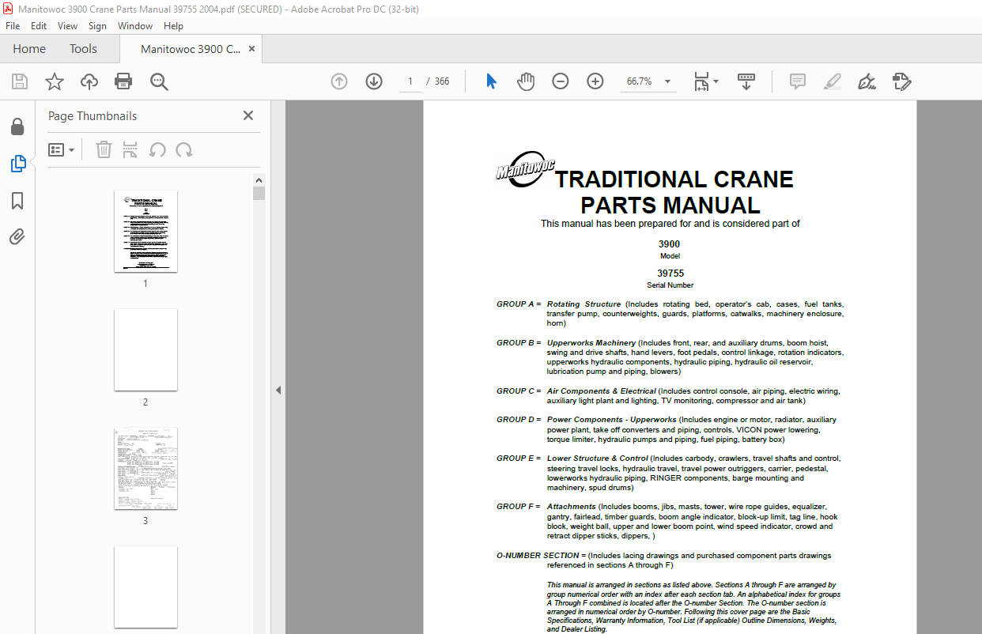Image resolution: width=982 pixels, height=634 pixels.
Task: Click the scrolling mode keyboard icon
Action: click(746, 81)
